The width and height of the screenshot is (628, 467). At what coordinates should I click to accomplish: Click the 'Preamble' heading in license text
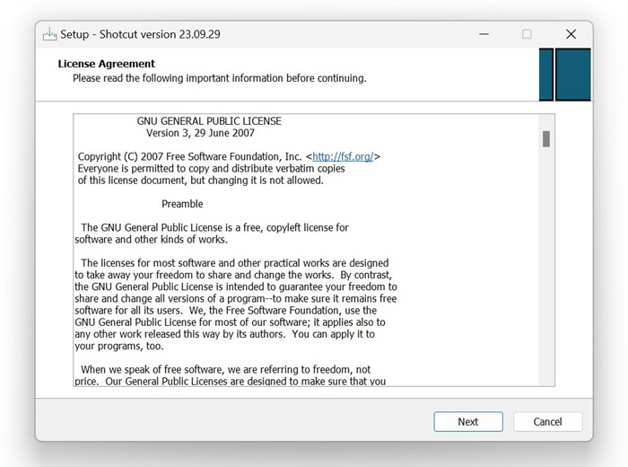(x=182, y=204)
